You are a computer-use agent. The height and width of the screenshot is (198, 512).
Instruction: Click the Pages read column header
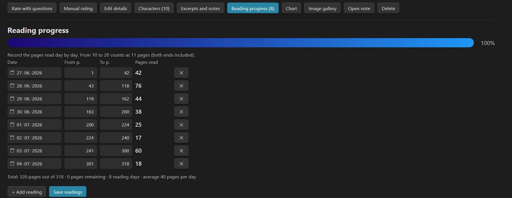pyautogui.click(x=146, y=62)
